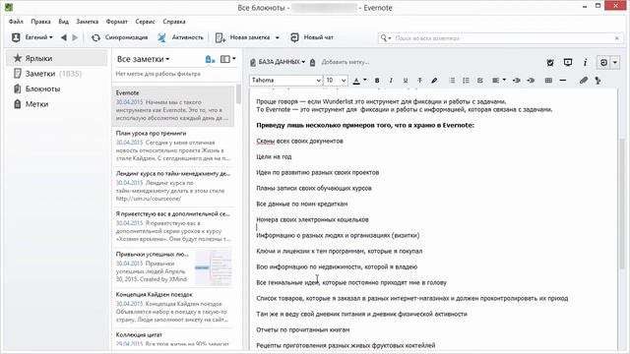Open the Сервис menu

tap(145, 22)
